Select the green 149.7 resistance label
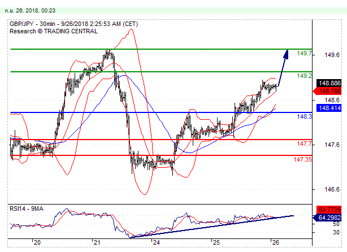 click(x=304, y=53)
